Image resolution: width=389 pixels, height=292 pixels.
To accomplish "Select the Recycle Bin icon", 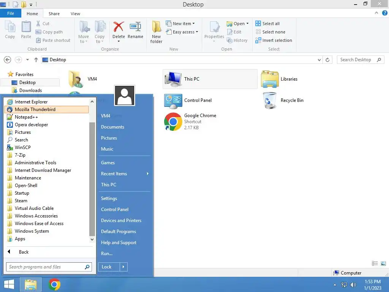I will (270, 100).
